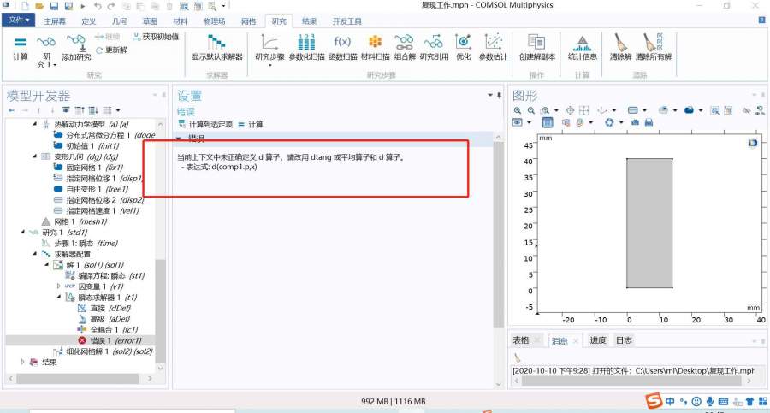Click the model tree vertical scrollbar
Screen dimensions: 770x413
coord(159,299)
